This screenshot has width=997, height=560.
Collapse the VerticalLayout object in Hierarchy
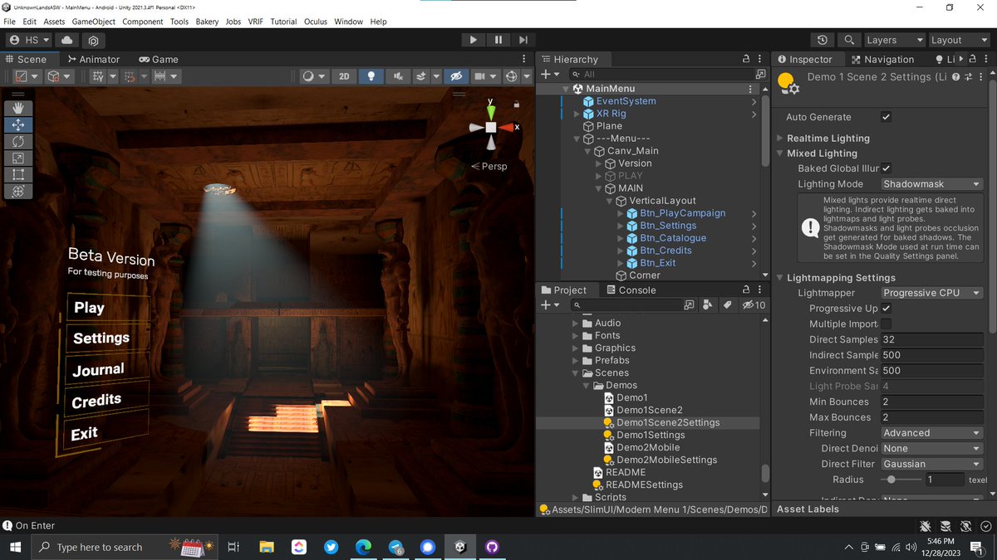click(x=609, y=201)
